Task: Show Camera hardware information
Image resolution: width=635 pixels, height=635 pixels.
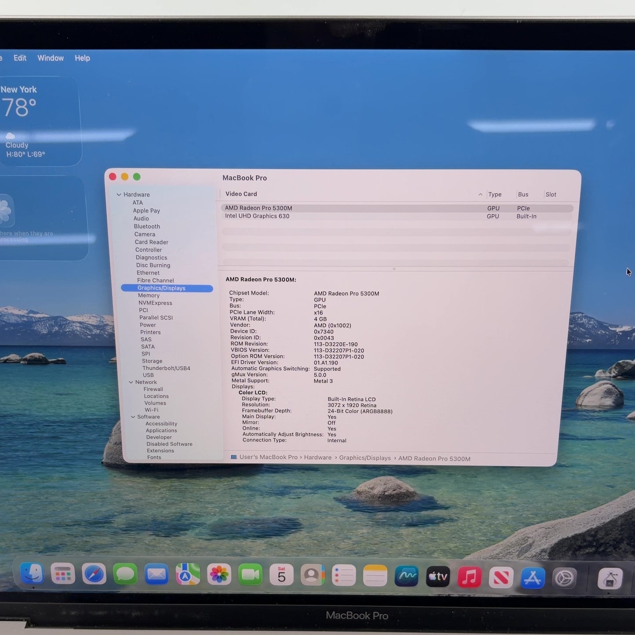Action: 145,234
